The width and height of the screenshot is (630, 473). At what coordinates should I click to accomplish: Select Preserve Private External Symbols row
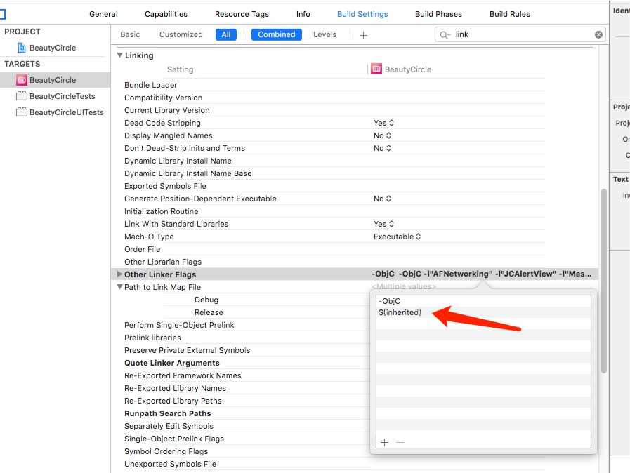pos(187,350)
